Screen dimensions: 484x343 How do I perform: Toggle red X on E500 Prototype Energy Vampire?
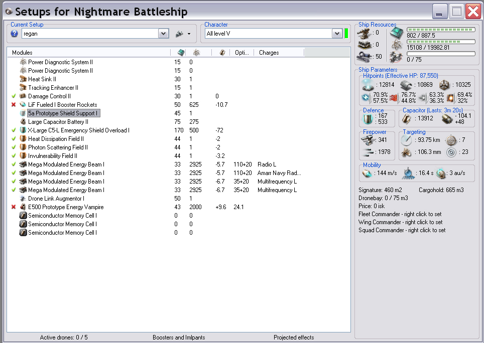(x=14, y=207)
